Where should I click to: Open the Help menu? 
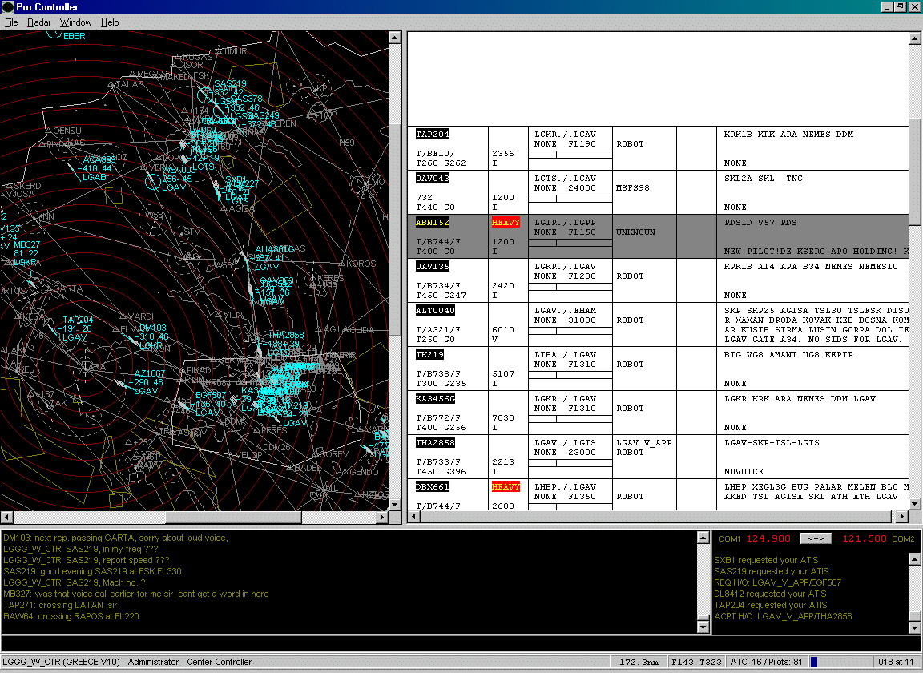(110, 22)
